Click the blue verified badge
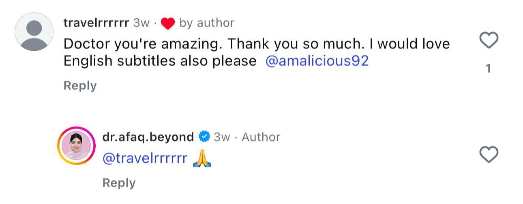523x204 pixels. pyautogui.click(x=204, y=137)
